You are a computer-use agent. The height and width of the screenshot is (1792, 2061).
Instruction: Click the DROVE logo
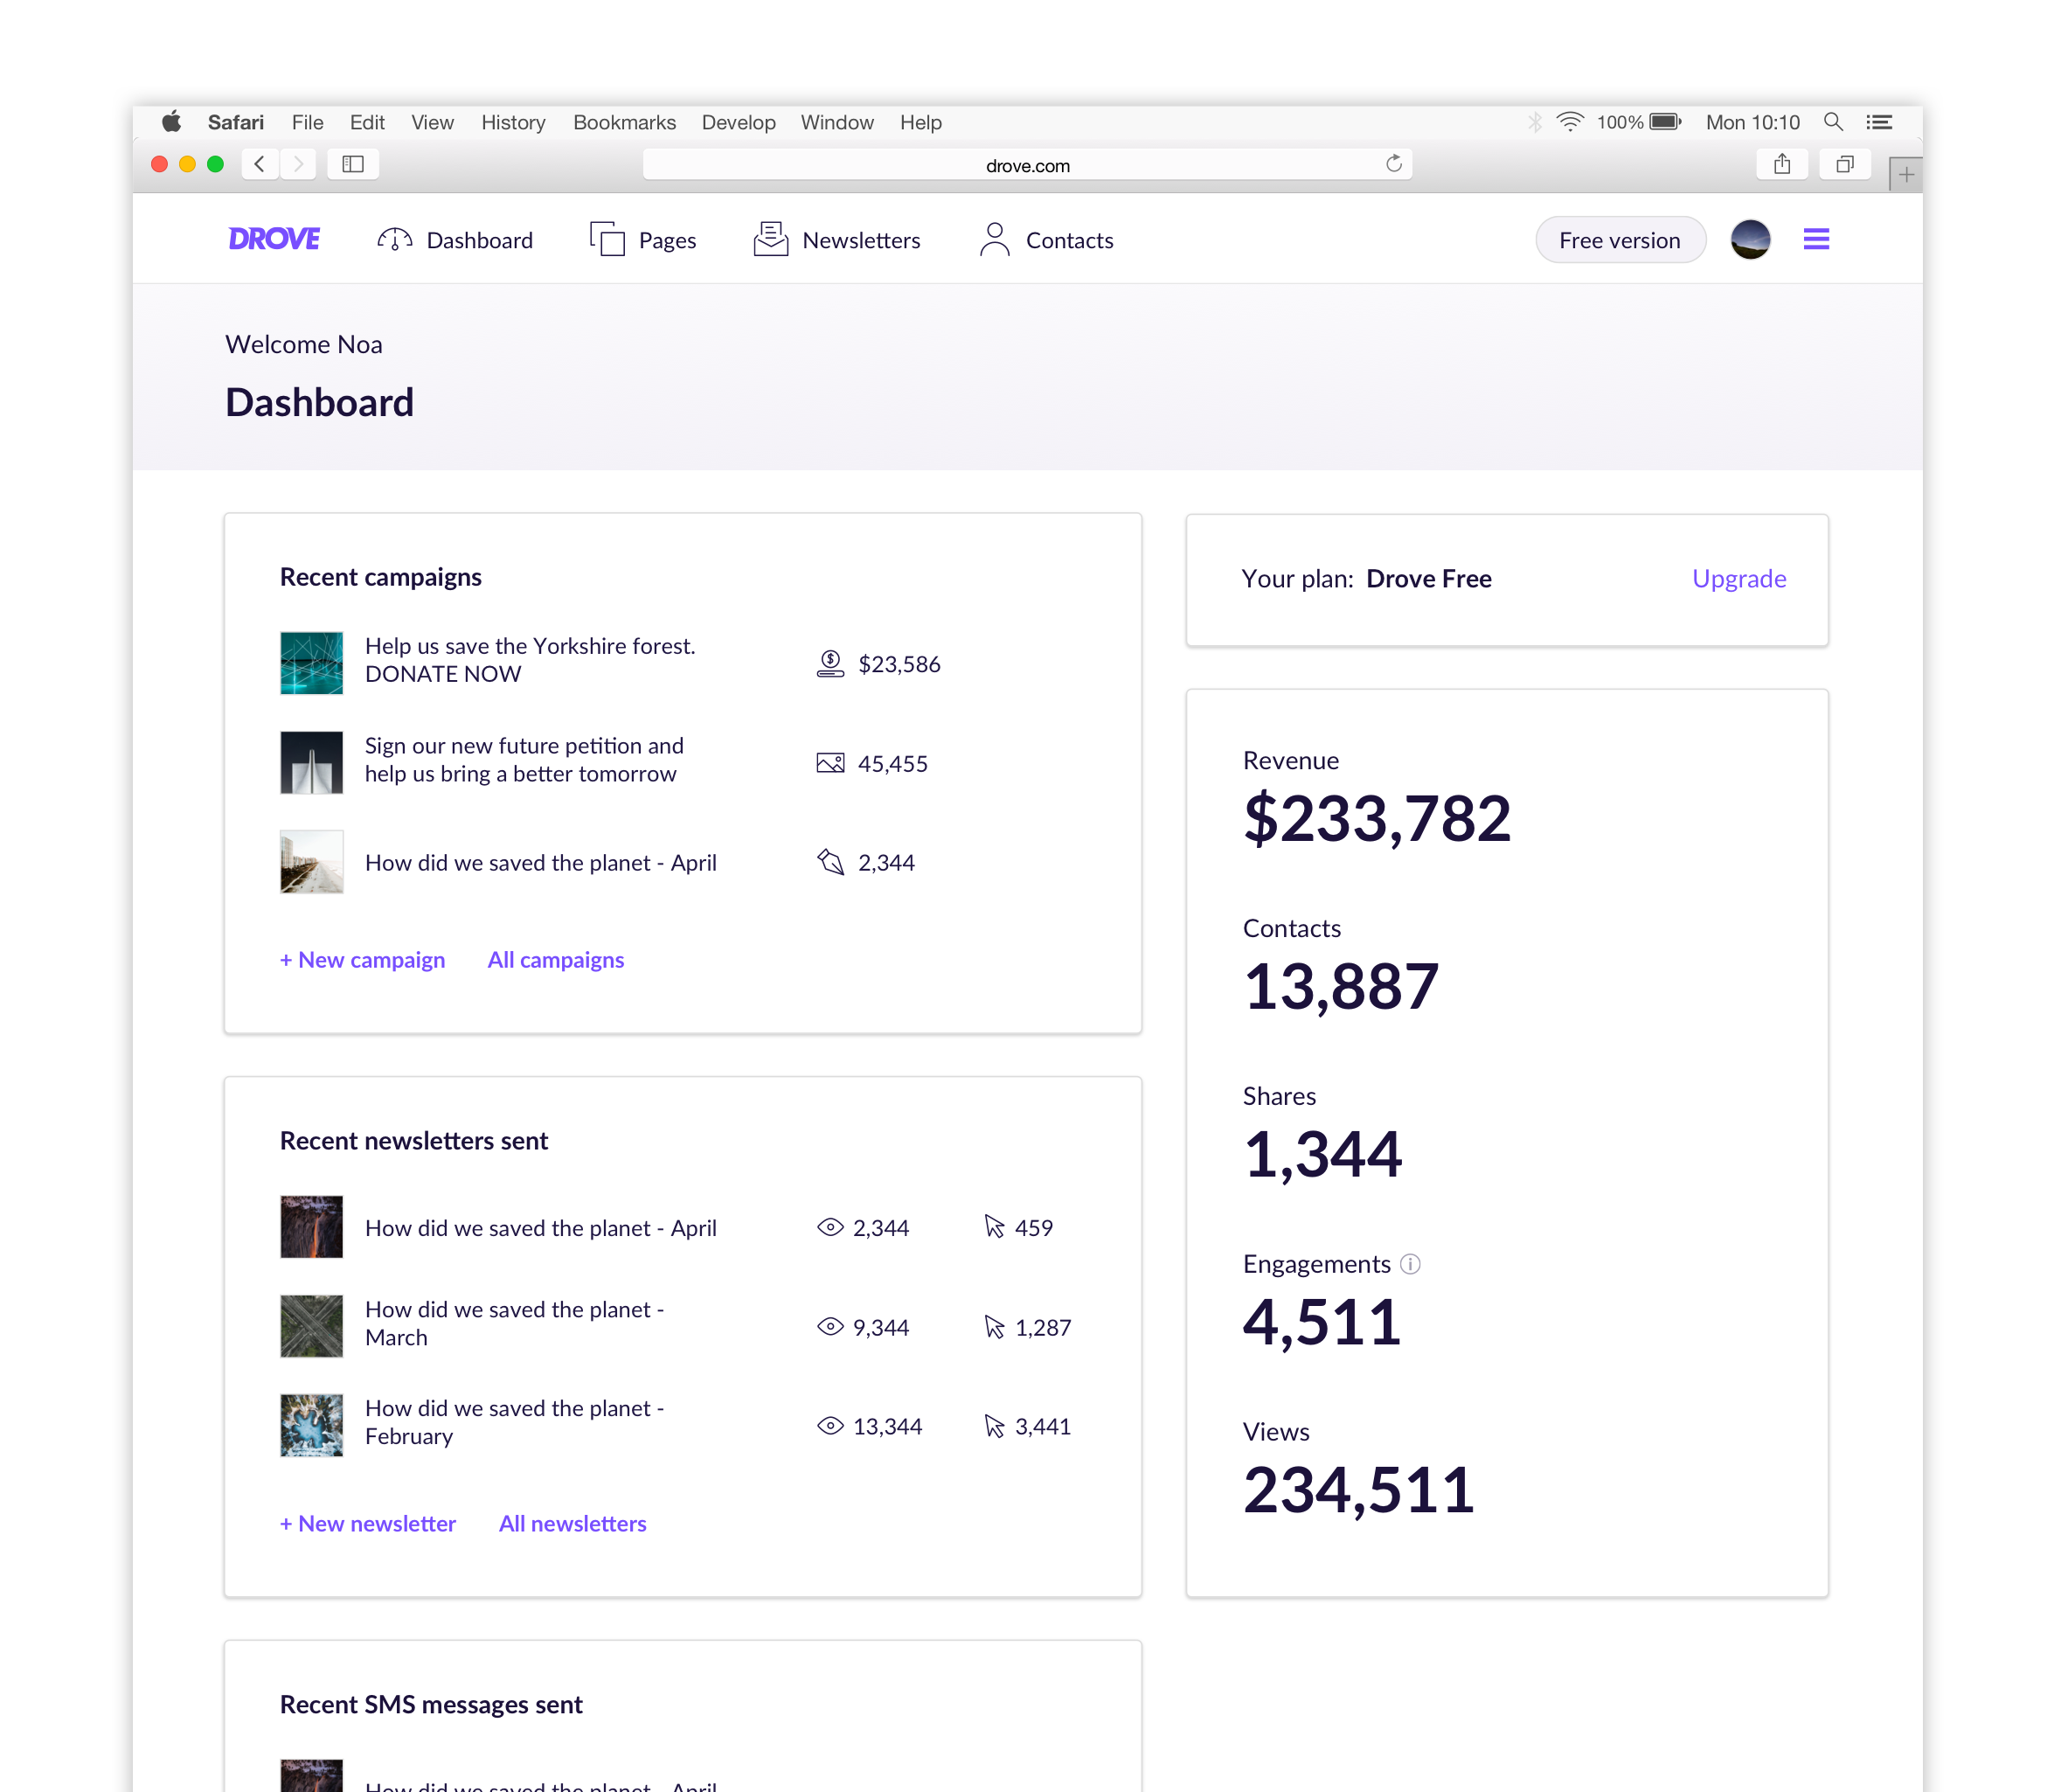(274, 240)
